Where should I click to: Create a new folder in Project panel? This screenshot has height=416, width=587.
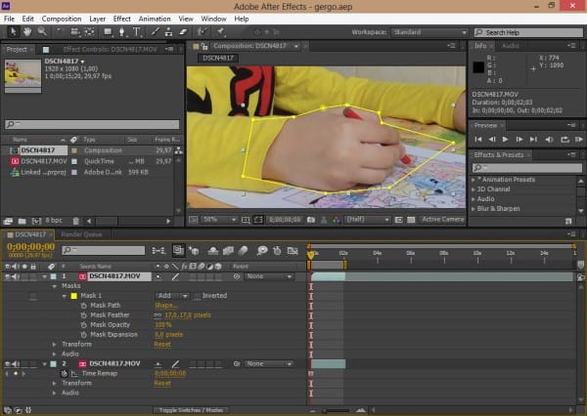pos(23,221)
